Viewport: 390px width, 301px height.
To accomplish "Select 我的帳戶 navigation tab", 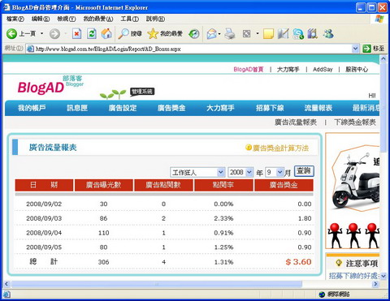I will click(x=32, y=108).
